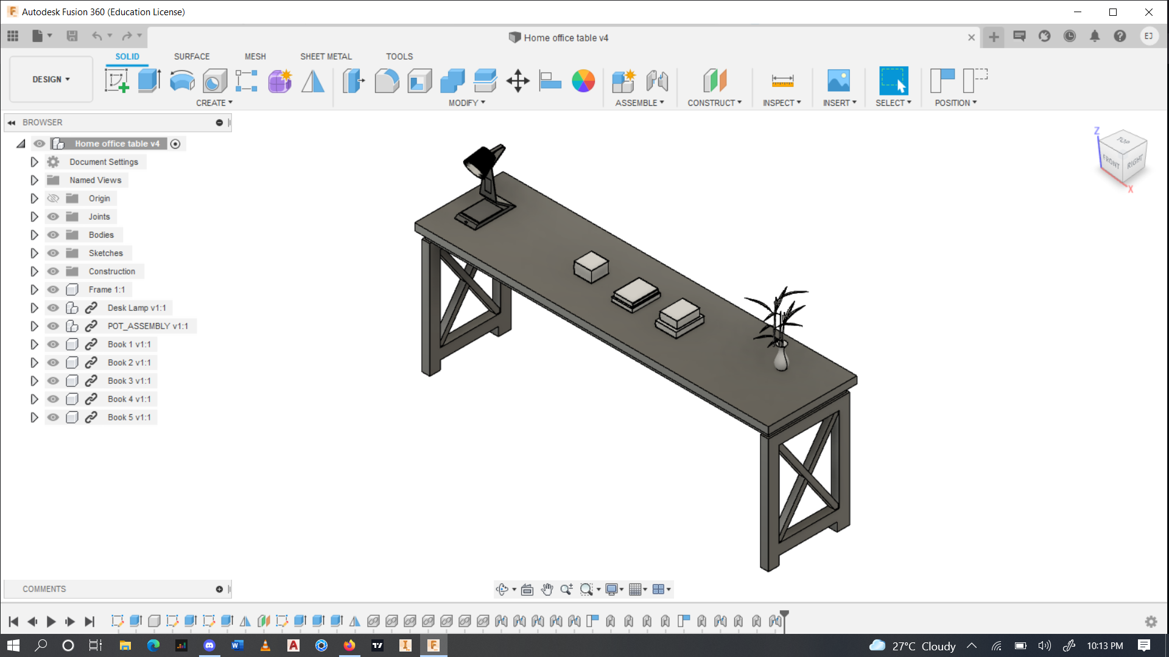This screenshot has width=1169, height=657.
Task: Expand the POT_ASSEMBLY v1:1 node
Action: (34, 326)
